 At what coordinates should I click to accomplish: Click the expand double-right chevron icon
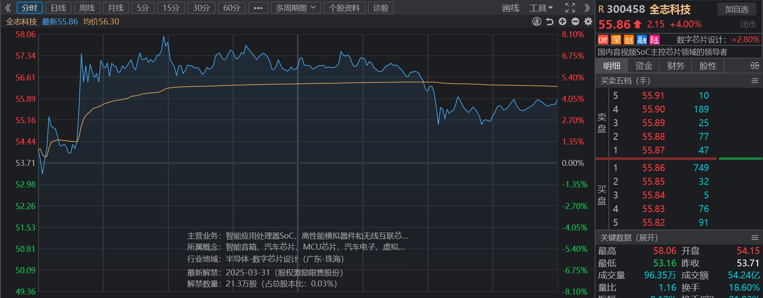(587, 8)
